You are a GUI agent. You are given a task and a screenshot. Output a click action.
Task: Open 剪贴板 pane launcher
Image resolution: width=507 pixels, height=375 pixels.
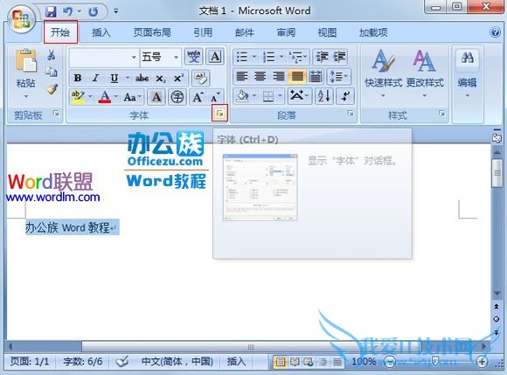(x=56, y=113)
